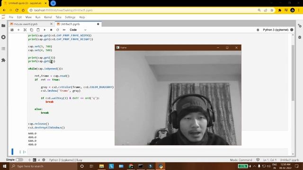
Task: Close the mouse event.ipynb tab
Action: point(51,24)
